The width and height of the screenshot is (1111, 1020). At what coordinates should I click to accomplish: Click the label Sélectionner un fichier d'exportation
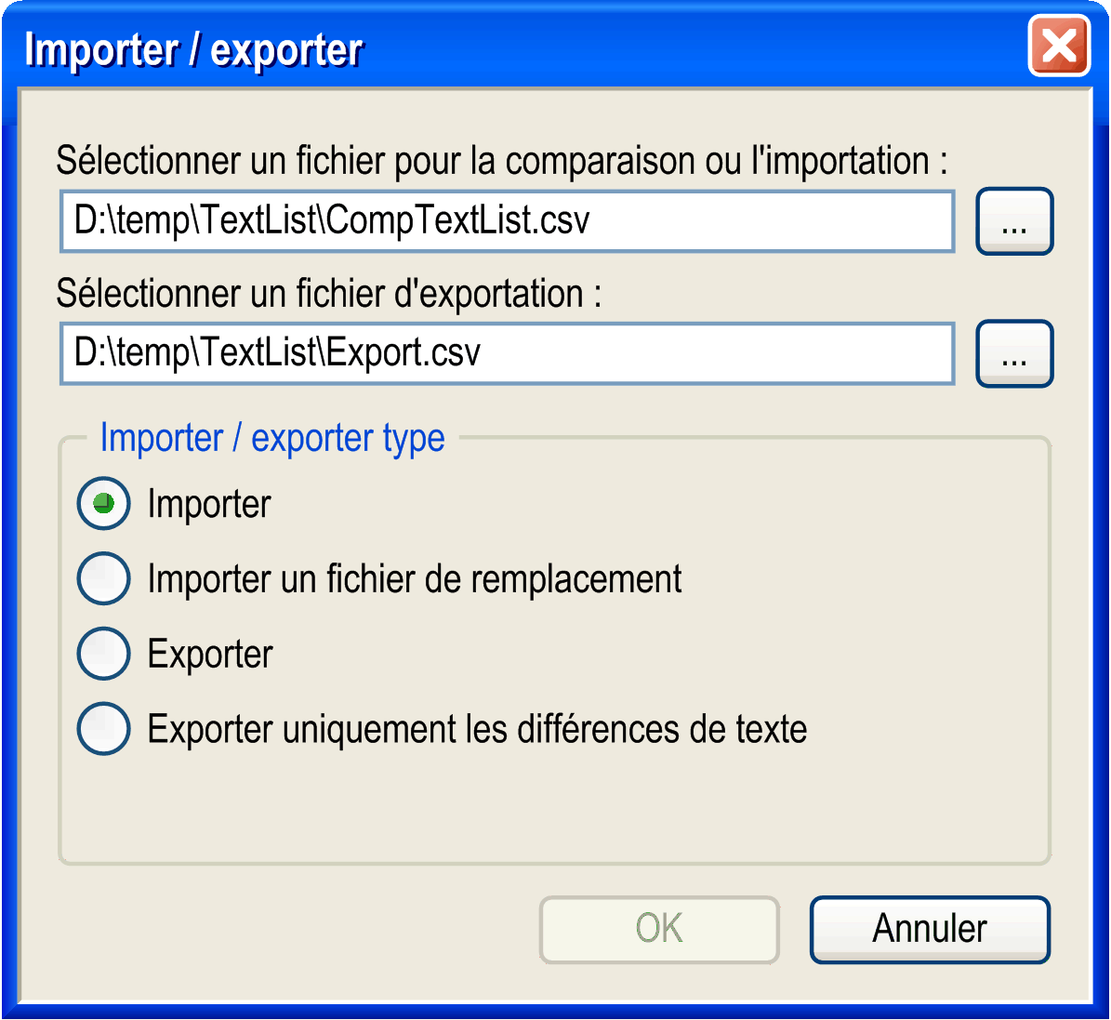click(x=329, y=294)
